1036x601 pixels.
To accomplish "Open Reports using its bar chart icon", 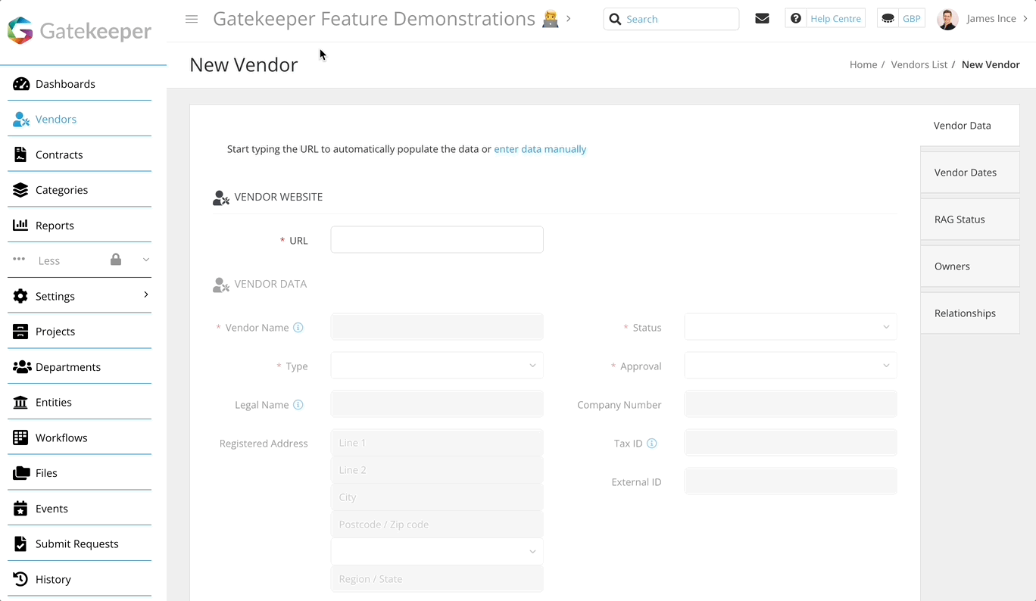I will point(20,225).
